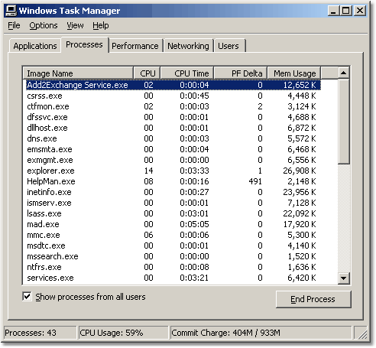Sort by the Mem Usage column header
This screenshot has width=376, height=348.
[293, 73]
